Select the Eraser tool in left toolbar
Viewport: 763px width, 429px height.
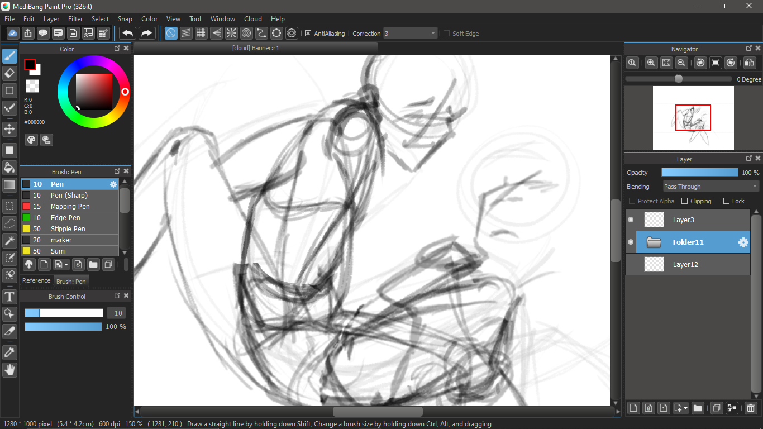9,73
